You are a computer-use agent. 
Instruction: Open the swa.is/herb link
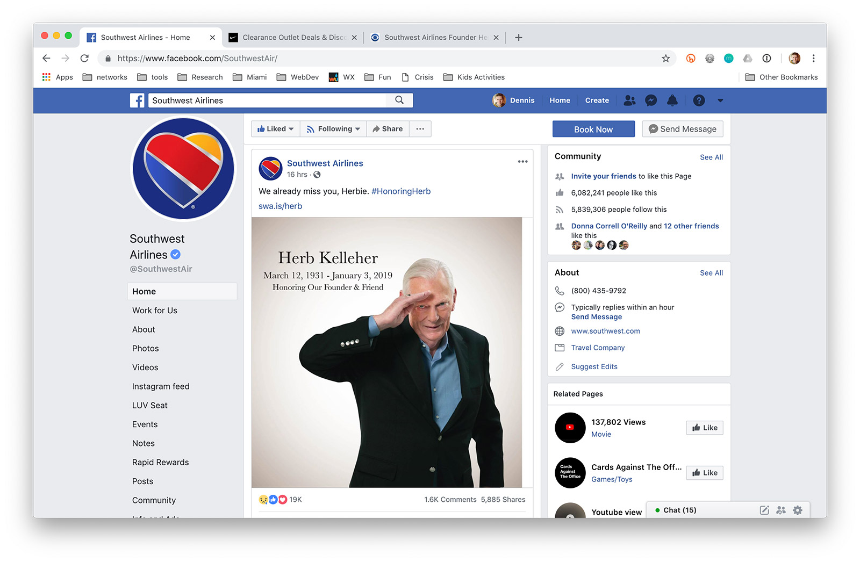[x=280, y=206]
